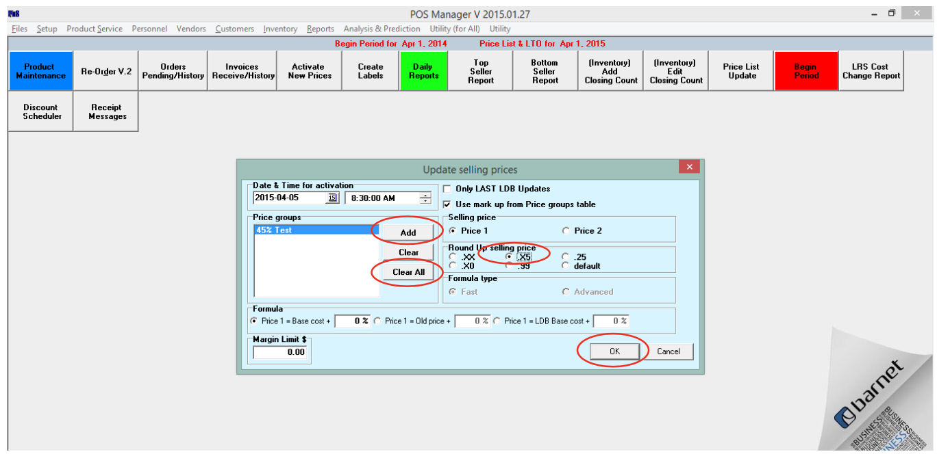Image resolution: width=937 pixels, height=454 pixels.
Task: Confirm with the OK button
Action: click(x=614, y=351)
